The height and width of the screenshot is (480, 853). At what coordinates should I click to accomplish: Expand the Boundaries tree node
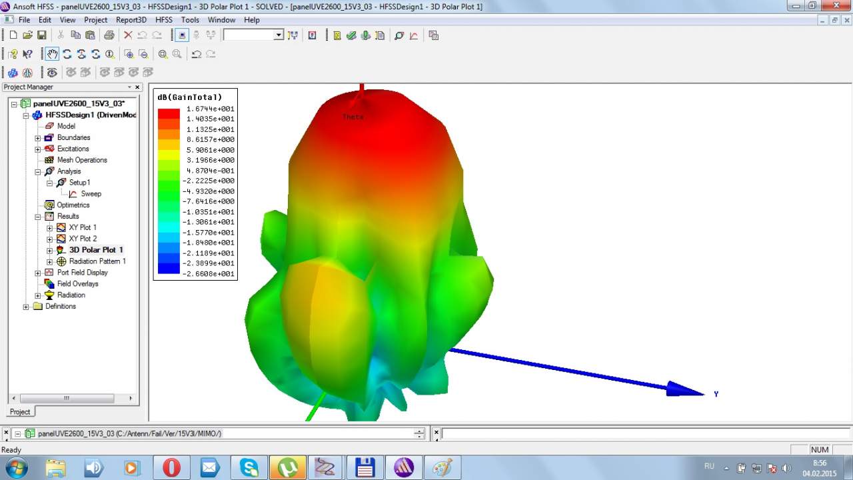tap(38, 138)
